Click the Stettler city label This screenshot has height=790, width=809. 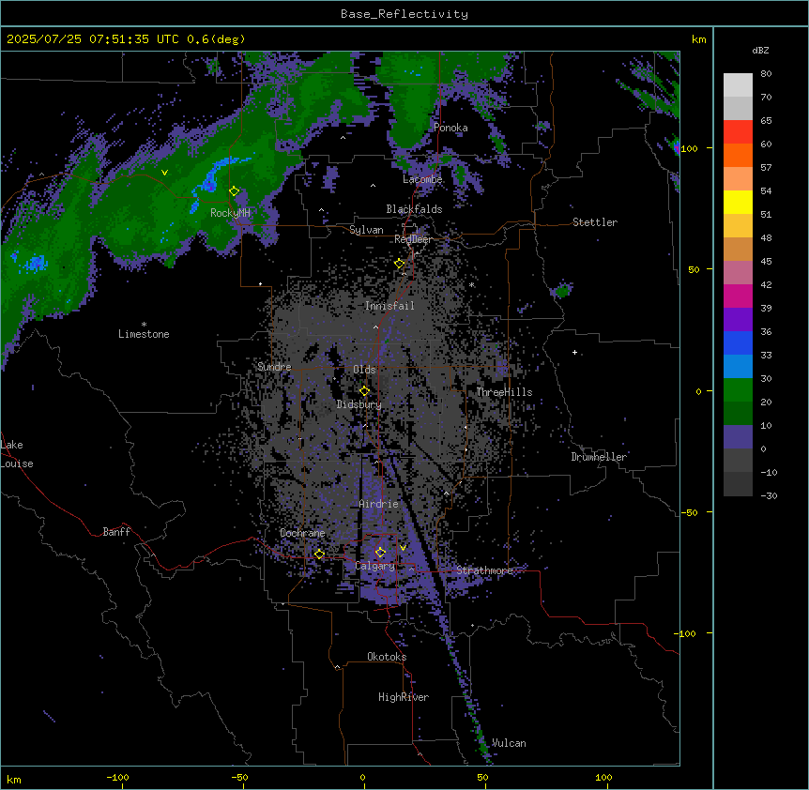point(595,222)
